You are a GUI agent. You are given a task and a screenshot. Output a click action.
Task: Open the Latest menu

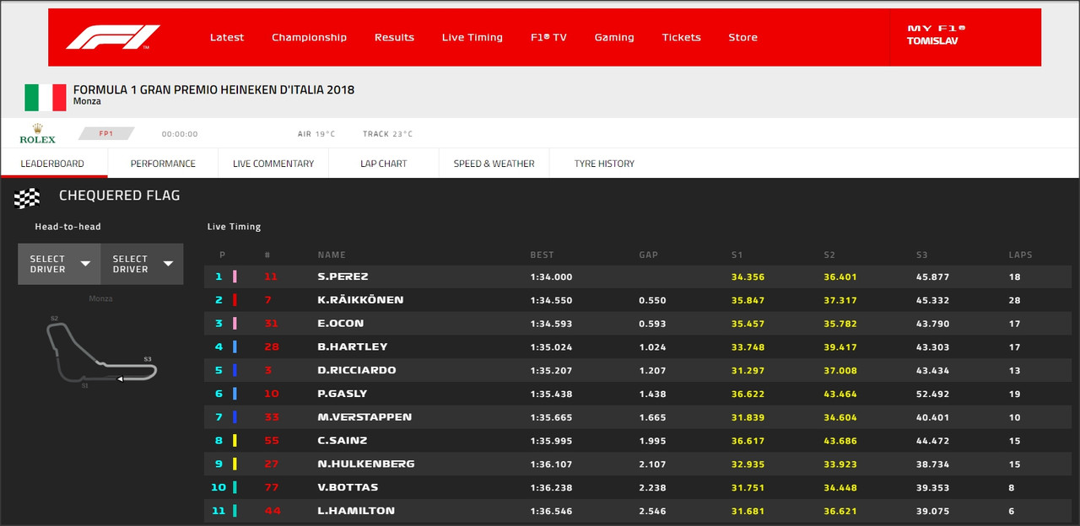point(227,37)
